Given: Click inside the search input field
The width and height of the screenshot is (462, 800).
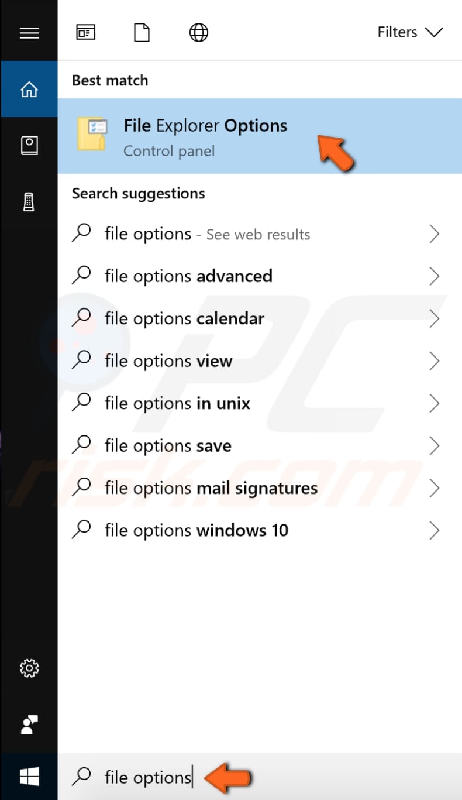Looking at the screenshot, I should (147, 777).
